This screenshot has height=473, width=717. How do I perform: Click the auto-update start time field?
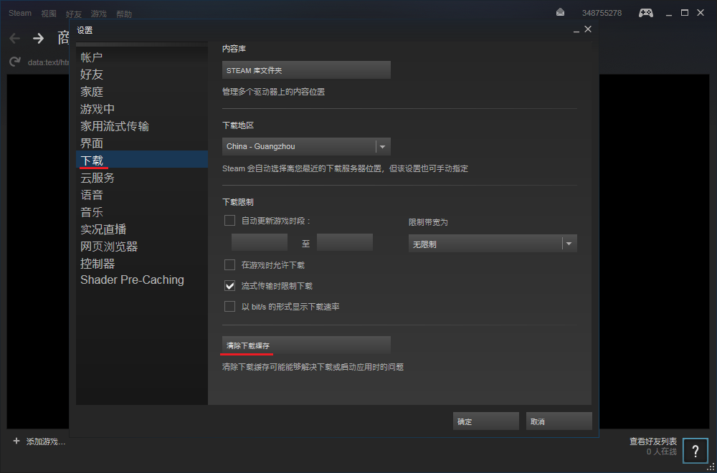(x=260, y=242)
